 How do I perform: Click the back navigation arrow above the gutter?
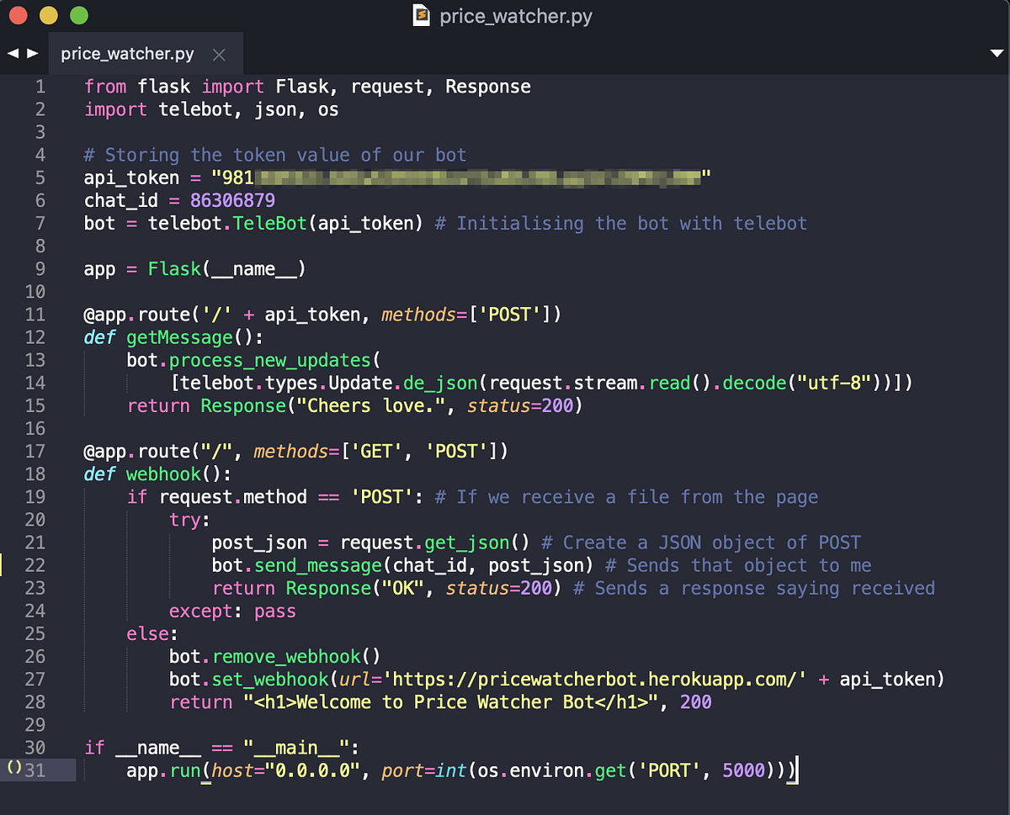point(12,52)
